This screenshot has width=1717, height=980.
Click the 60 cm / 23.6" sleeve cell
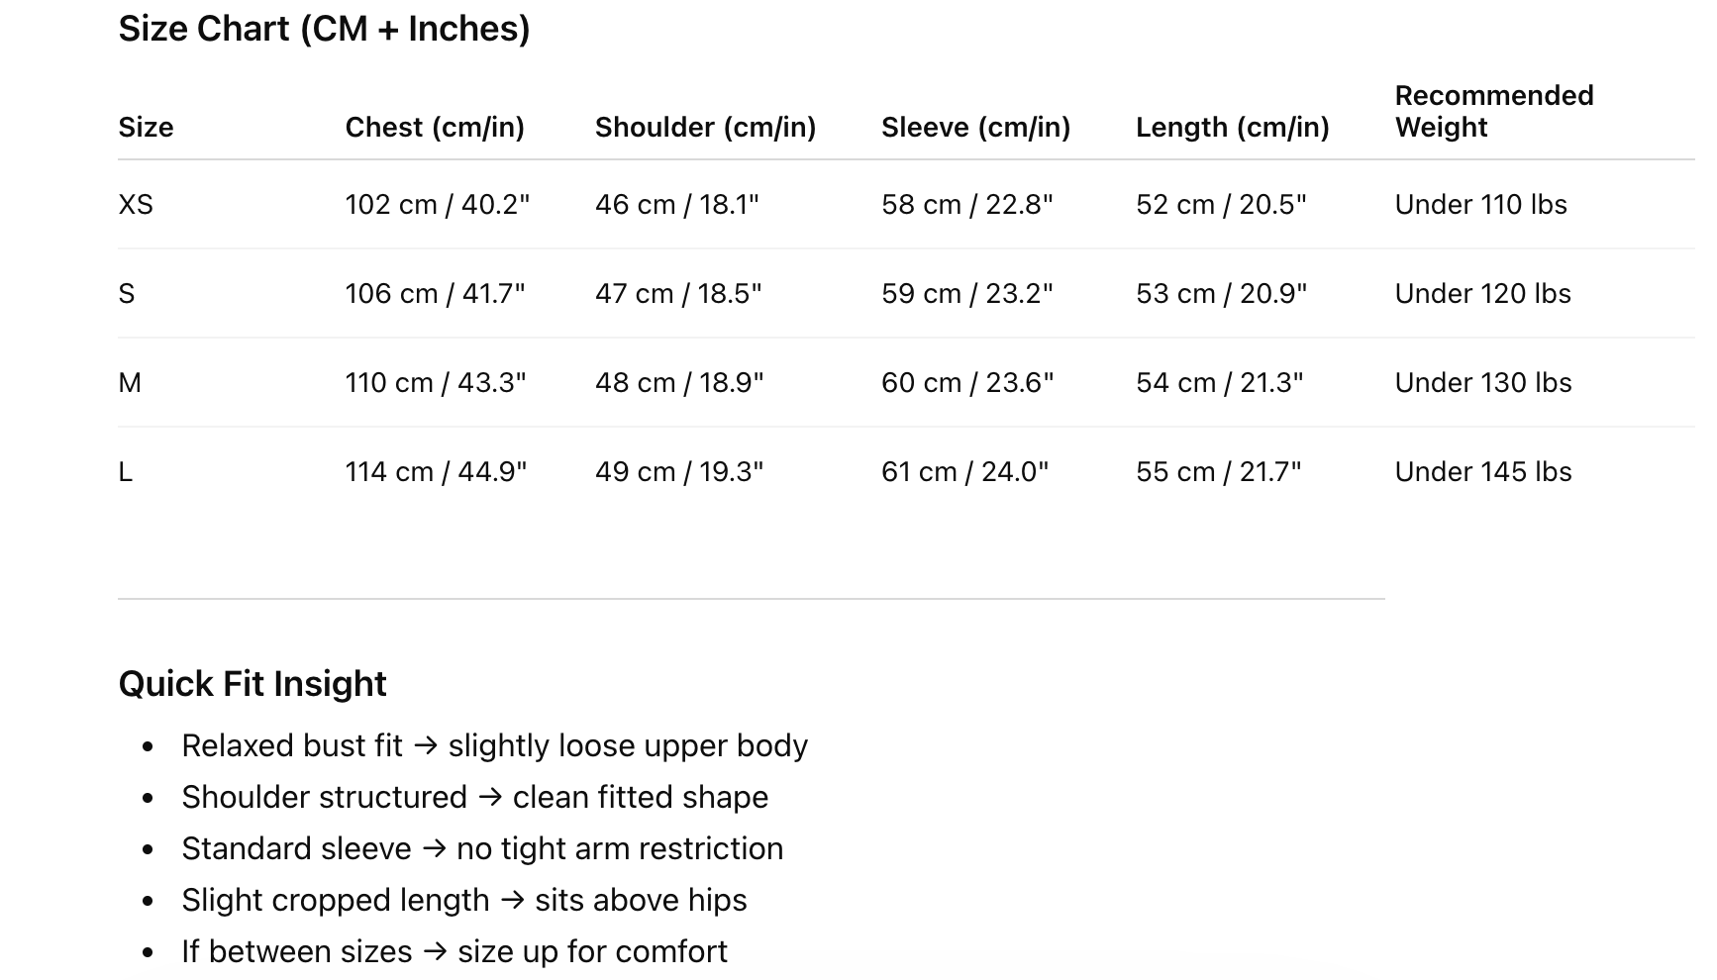pyautogui.click(x=967, y=382)
